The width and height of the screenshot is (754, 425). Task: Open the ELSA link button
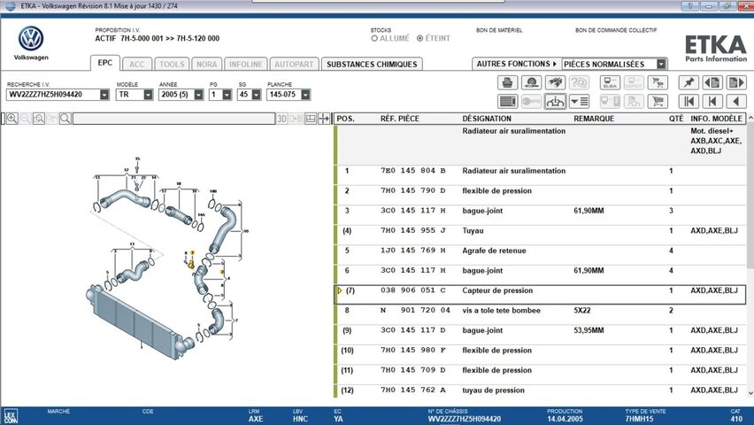coord(610,82)
